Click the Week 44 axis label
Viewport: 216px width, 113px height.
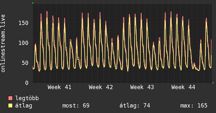pyautogui.click(x=183, y=87)
